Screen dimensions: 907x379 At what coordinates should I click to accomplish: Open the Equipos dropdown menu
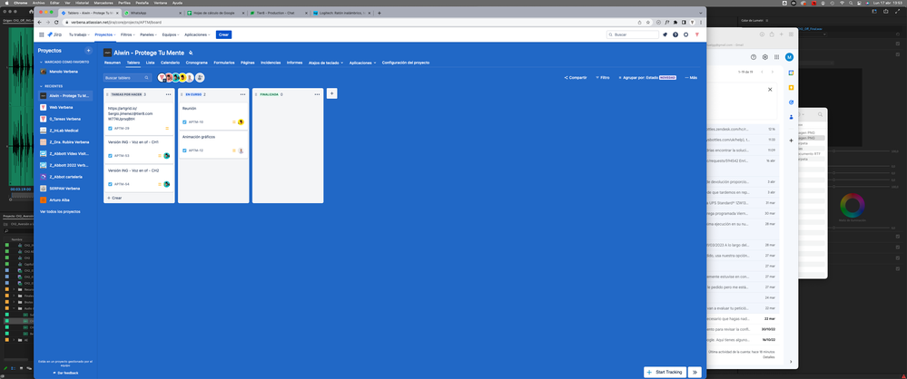172,34
